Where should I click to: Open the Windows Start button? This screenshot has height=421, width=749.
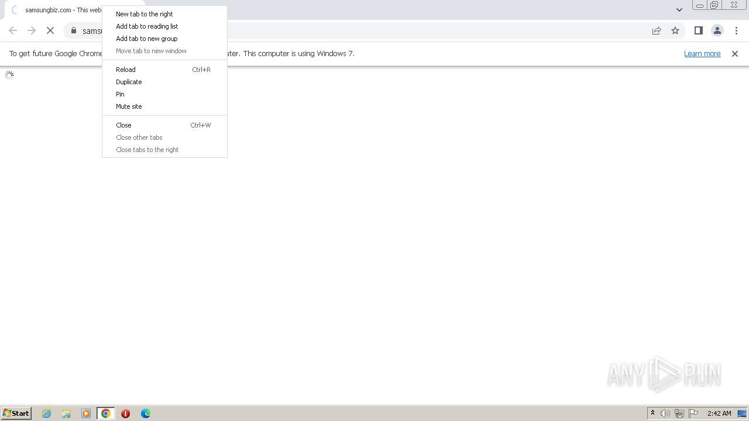pyautogui.click(x=16, y=413)
